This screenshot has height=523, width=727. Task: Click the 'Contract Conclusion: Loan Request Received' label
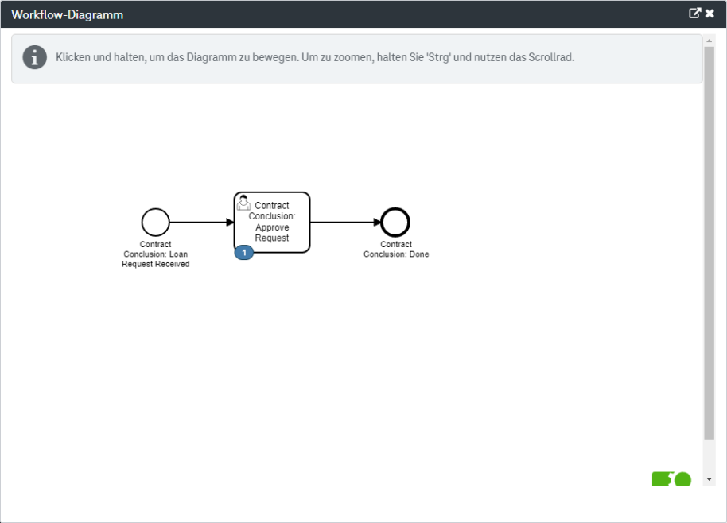155,254
